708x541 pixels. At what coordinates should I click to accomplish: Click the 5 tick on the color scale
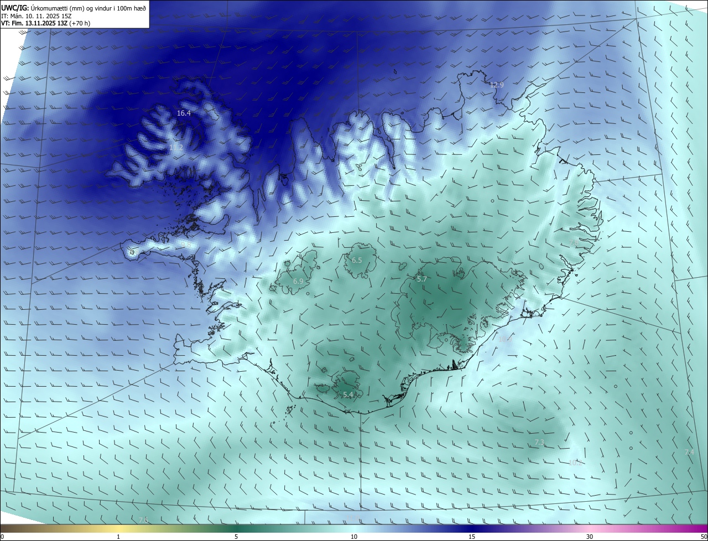[236, 537]
